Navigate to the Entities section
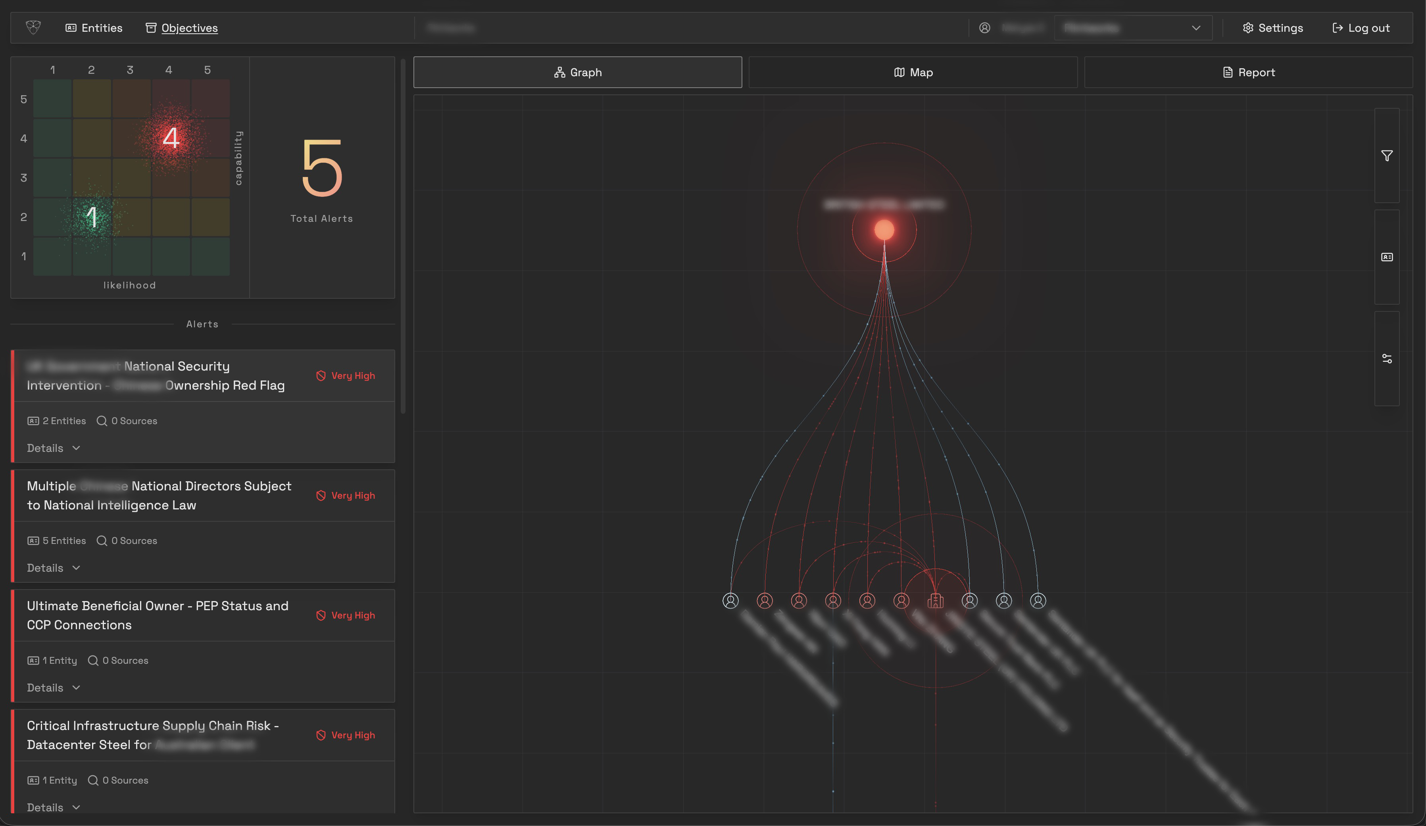Screen dimensions: 1426x826 [x=94, y=27]
